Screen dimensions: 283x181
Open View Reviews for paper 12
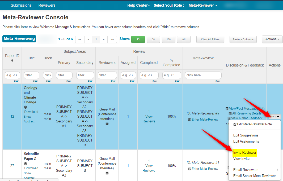149,119
